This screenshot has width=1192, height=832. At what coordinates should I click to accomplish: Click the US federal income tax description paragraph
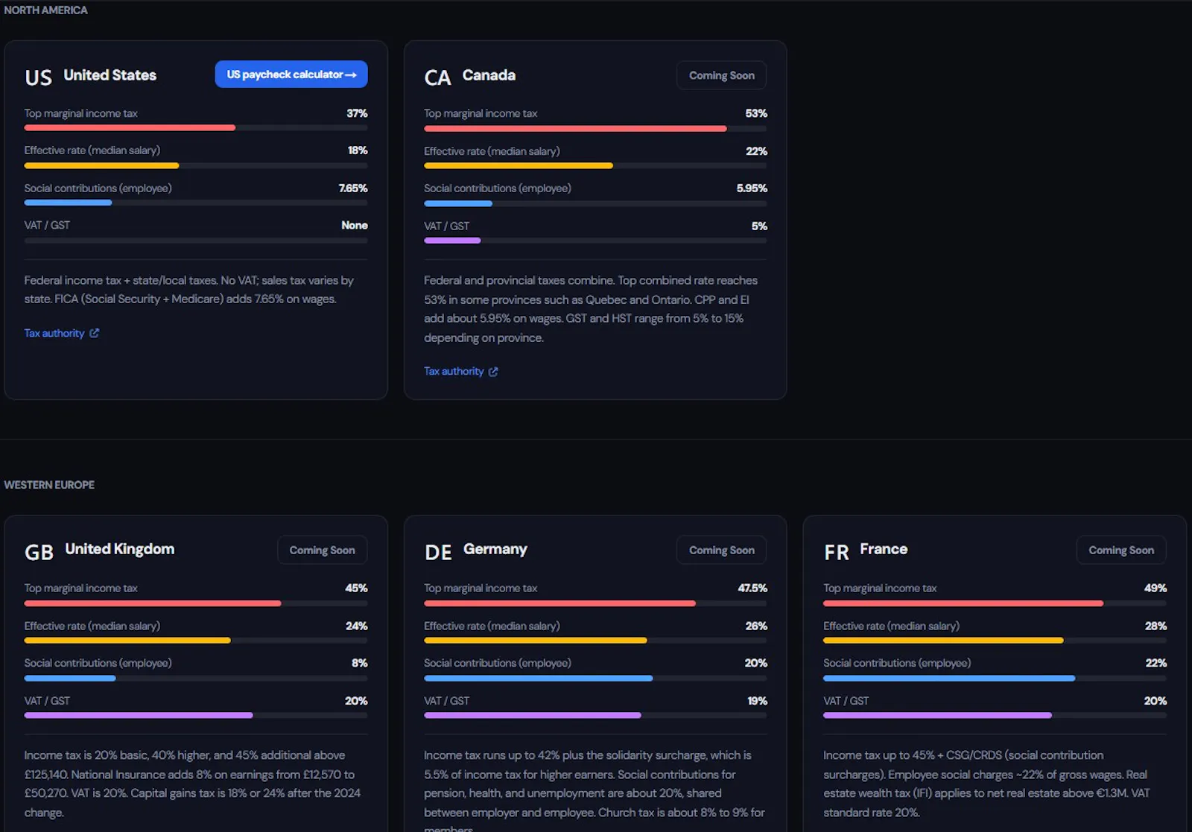click(189, 290)
